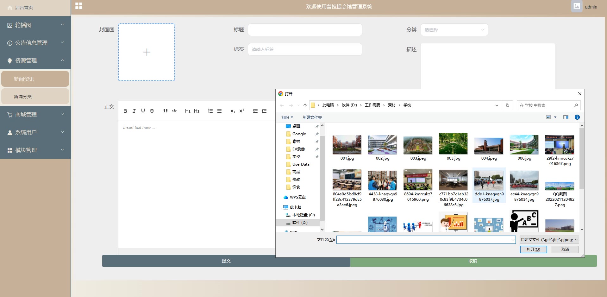The width and height of the screenshot is (607, 297).
Task: Open the 分类 category dropdown
Action: pos(454,30)
